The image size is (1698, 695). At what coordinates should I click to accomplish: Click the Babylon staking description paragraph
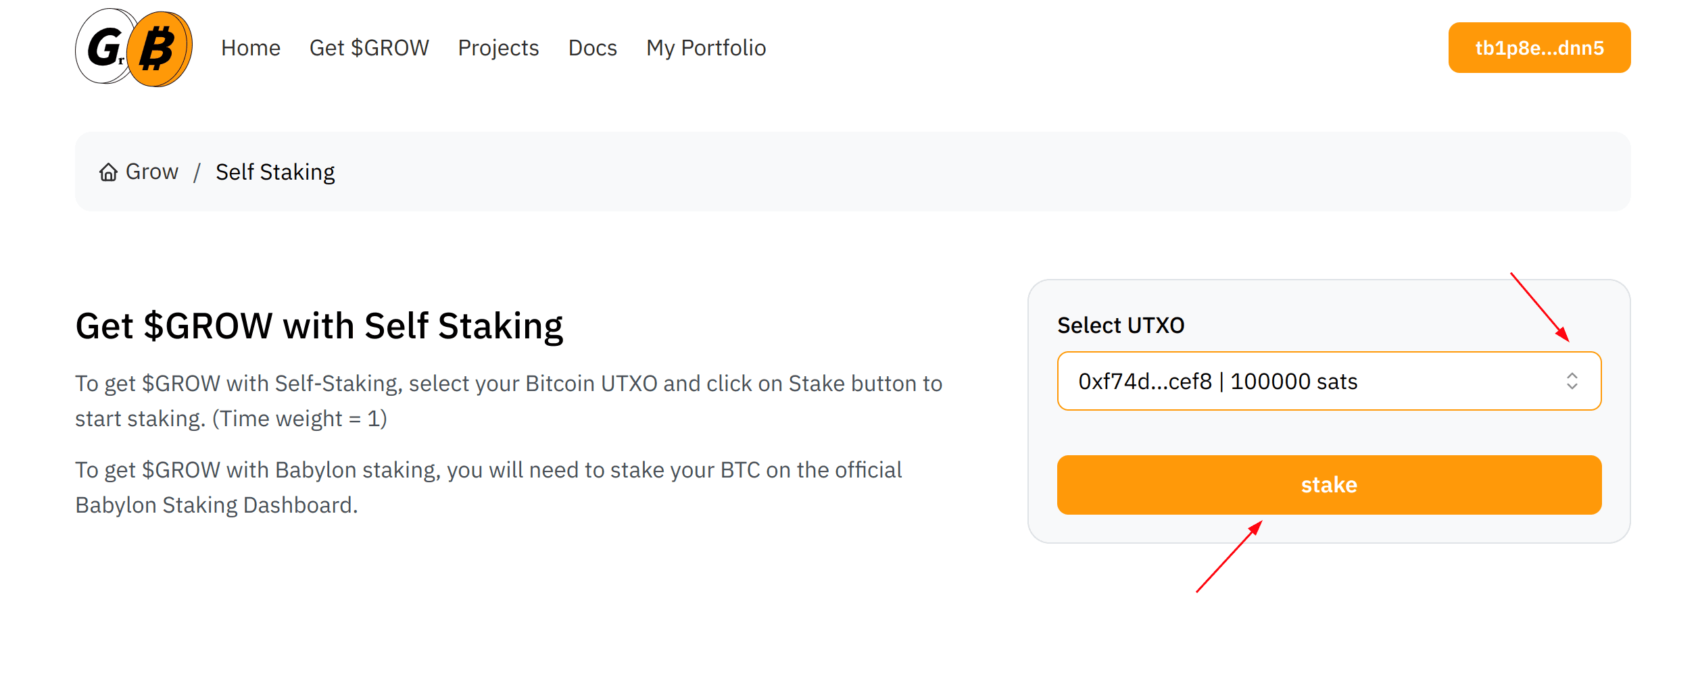[488, 488]
